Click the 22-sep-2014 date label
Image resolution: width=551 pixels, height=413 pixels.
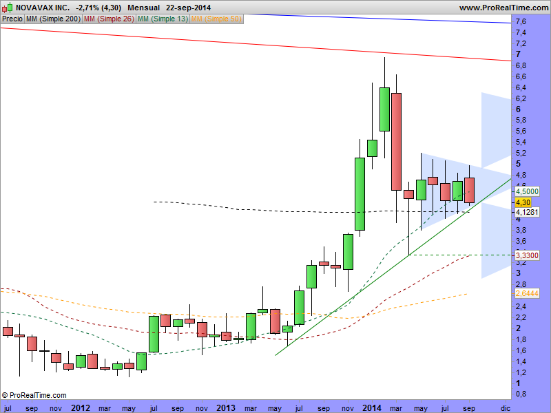188,8
